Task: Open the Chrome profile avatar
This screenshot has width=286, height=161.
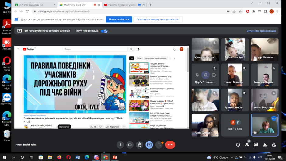Action: 271,11
